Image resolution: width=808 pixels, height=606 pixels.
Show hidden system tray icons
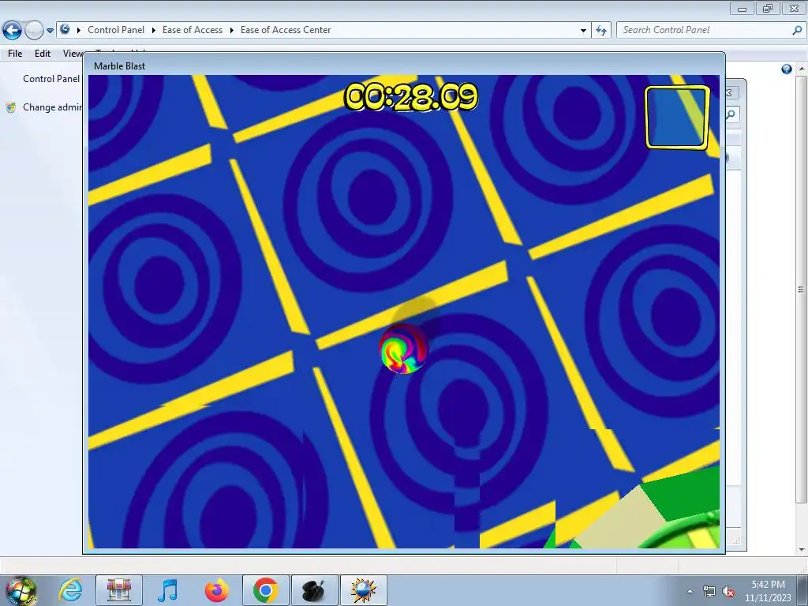tap(690, 591)
